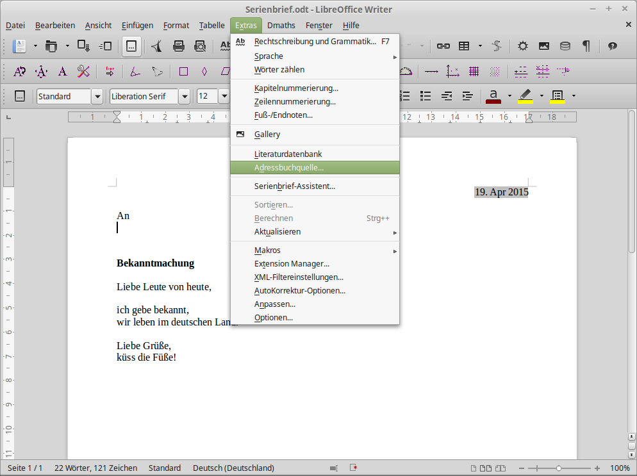Screen dimensions: 637x476
Task: Expand the paragraph style Standard dropdown
Action: (x=97, y=97)
